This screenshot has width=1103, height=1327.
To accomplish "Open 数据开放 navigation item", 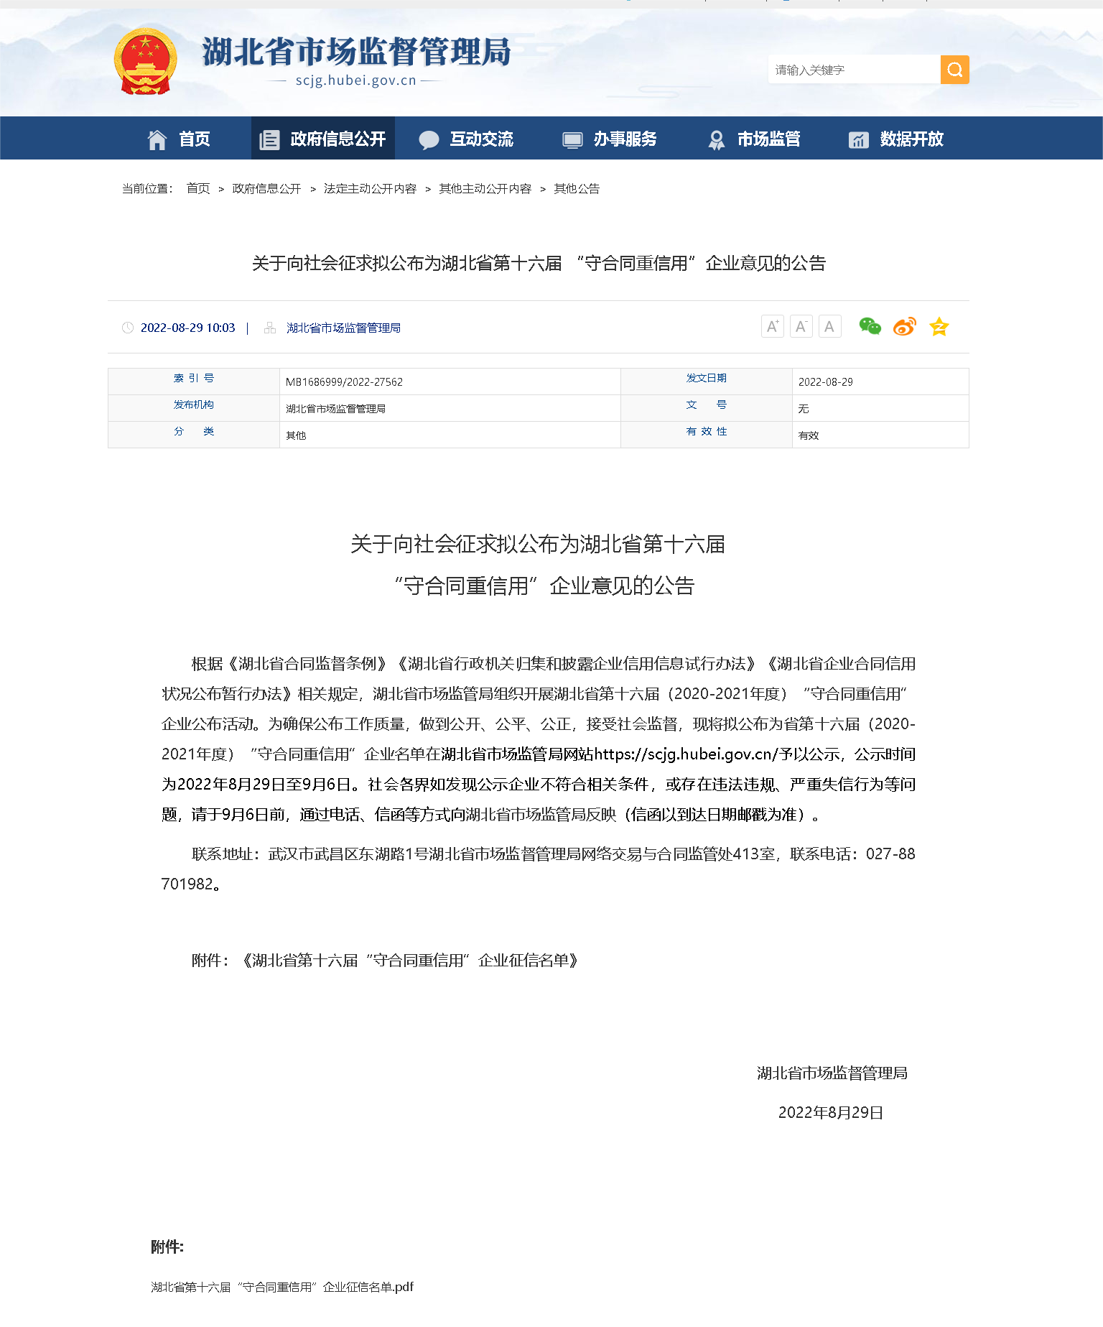I will tap(896, 139).
